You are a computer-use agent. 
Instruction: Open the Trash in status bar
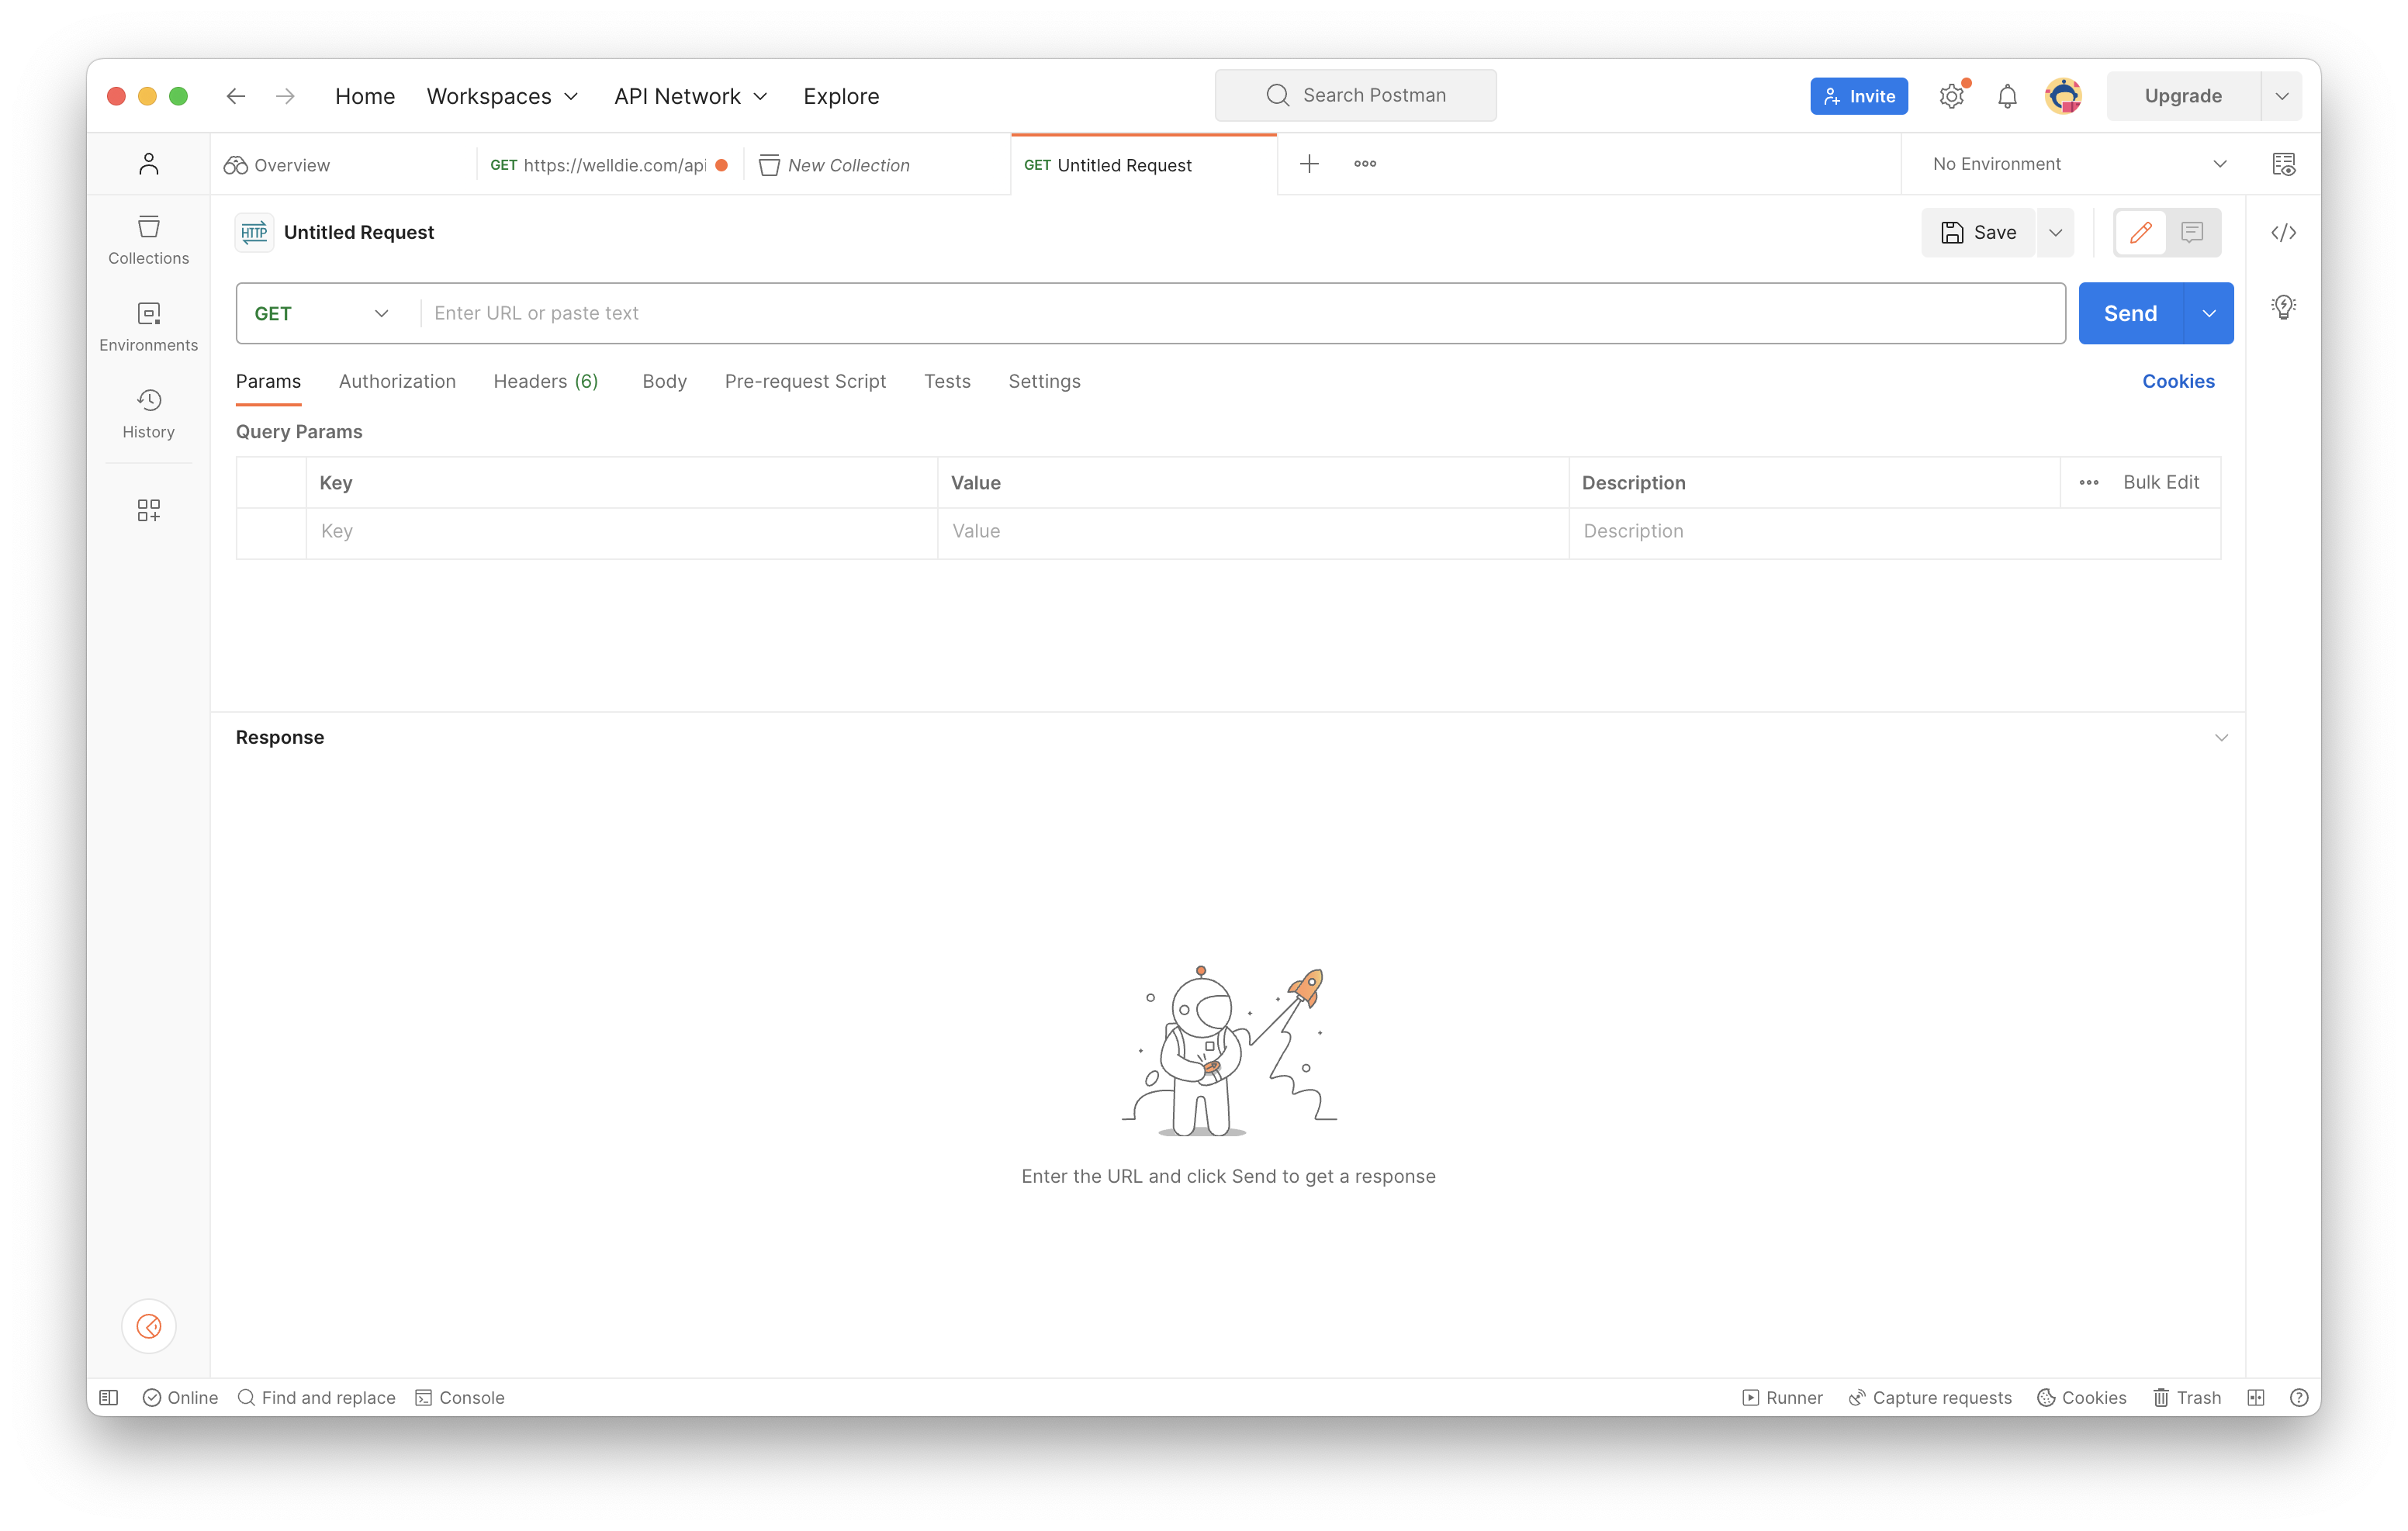2187,1397
